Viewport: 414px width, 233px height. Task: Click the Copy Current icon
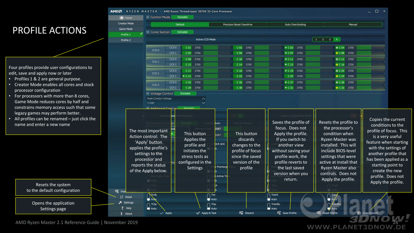coord(359,213)
